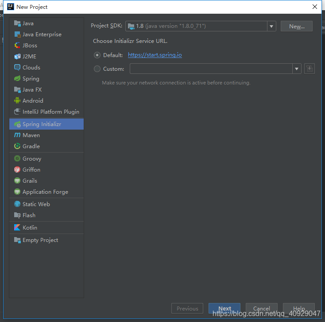Select Static Web text label
The image size is (325, 322).
coord(36,204)
